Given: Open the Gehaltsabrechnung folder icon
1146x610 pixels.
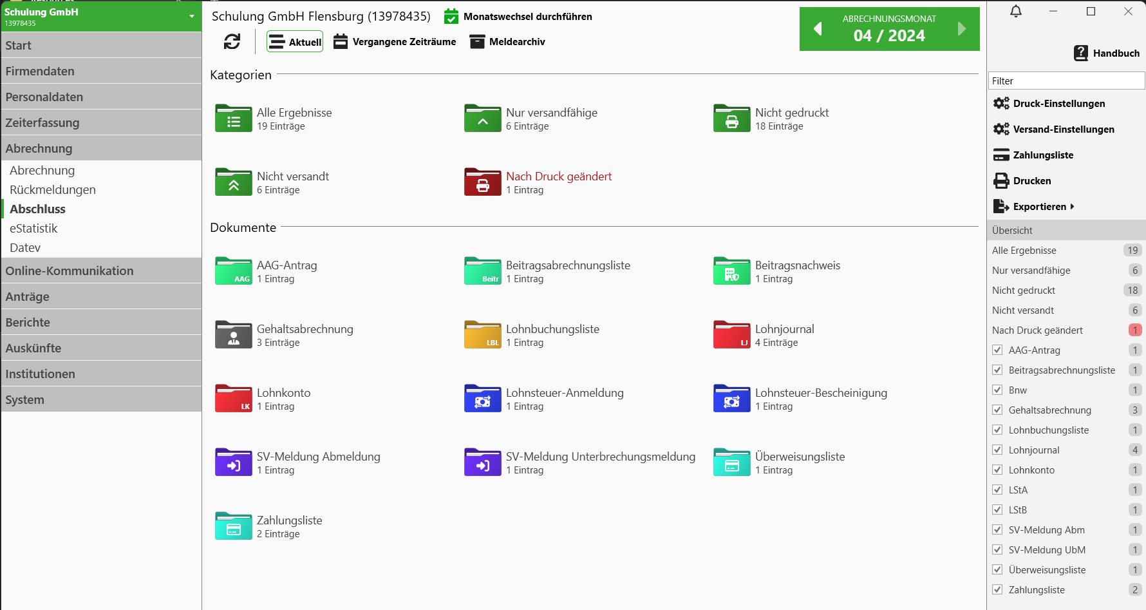Looking at the screenshot, I should tap(233, 335).
